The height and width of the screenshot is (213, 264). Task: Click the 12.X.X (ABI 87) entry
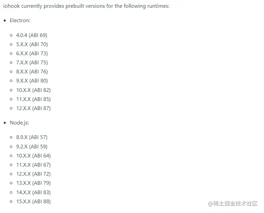33,108
